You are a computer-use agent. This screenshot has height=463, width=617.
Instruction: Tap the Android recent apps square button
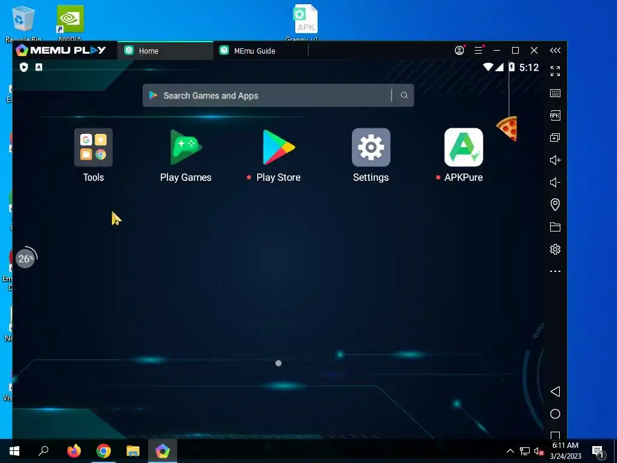pyautogui.click(x=555, y=435)
